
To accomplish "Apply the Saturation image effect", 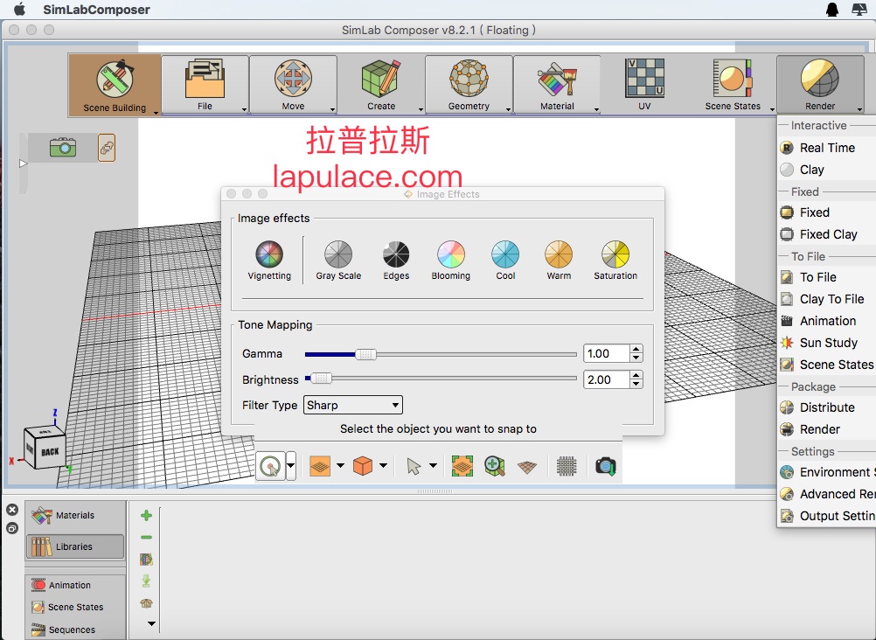I will [615, 261].
